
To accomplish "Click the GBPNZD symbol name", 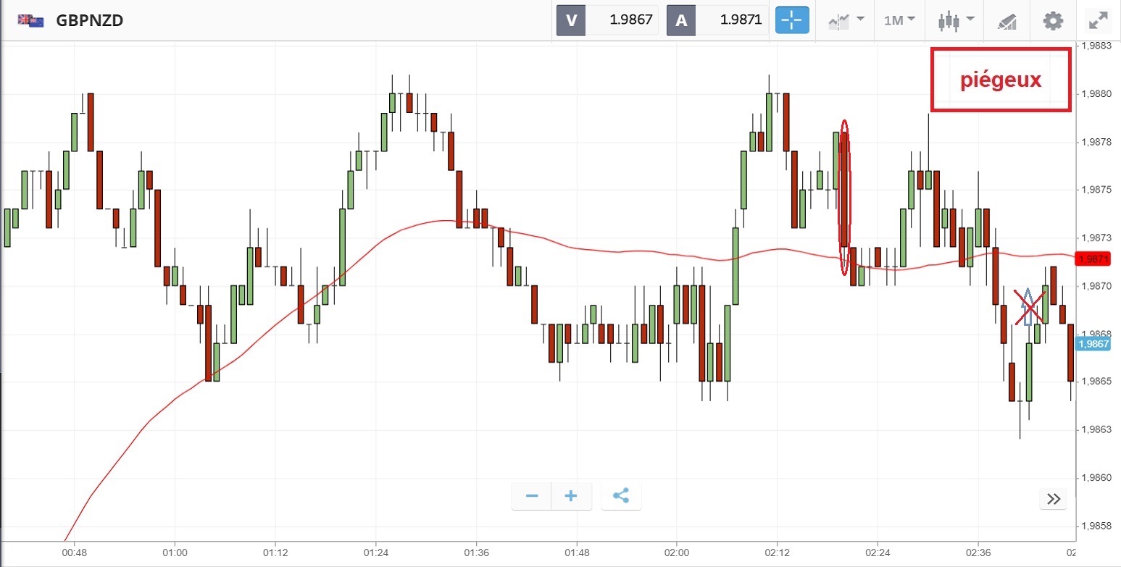I will [89, 20].
